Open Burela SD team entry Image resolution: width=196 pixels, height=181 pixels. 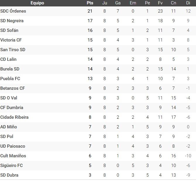point(10,69)
